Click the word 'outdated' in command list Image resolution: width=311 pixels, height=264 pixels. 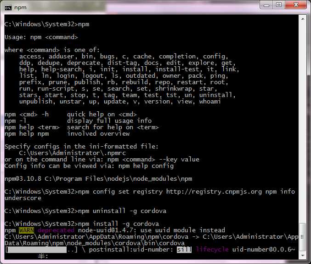(x=141, y=76)
